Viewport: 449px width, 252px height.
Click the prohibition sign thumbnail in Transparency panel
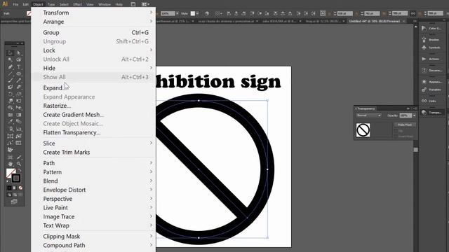click(363, 130)
